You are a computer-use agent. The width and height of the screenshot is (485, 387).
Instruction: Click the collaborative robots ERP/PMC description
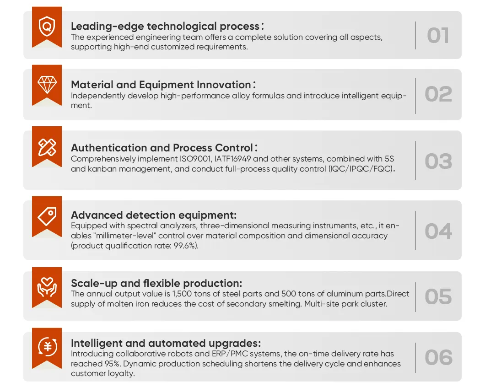click(236, 364)
